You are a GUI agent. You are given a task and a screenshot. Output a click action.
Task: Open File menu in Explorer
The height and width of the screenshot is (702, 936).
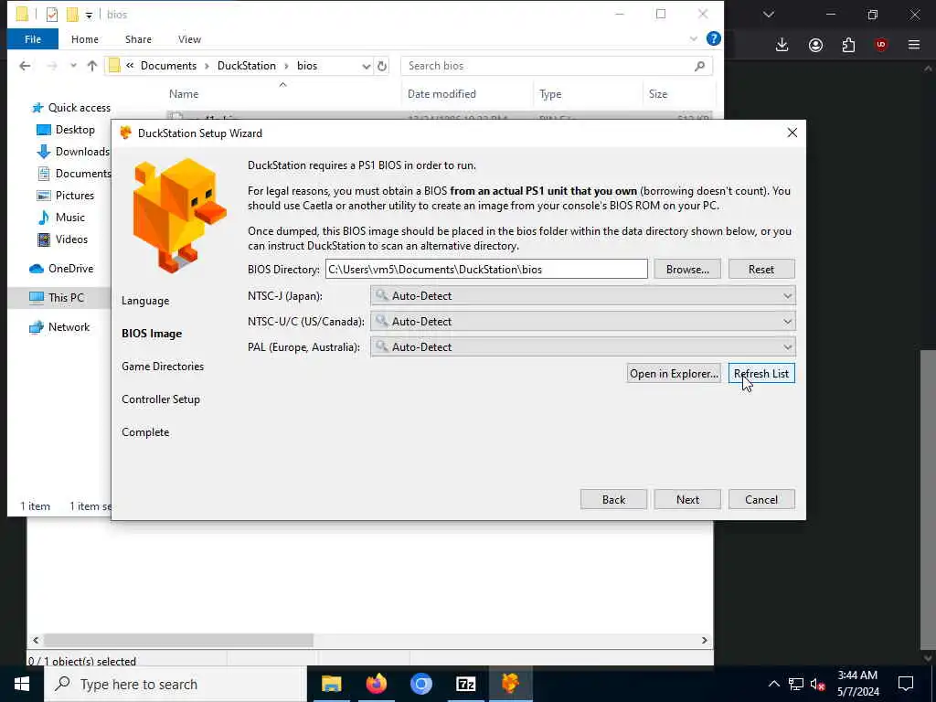[x=33, y=39]
